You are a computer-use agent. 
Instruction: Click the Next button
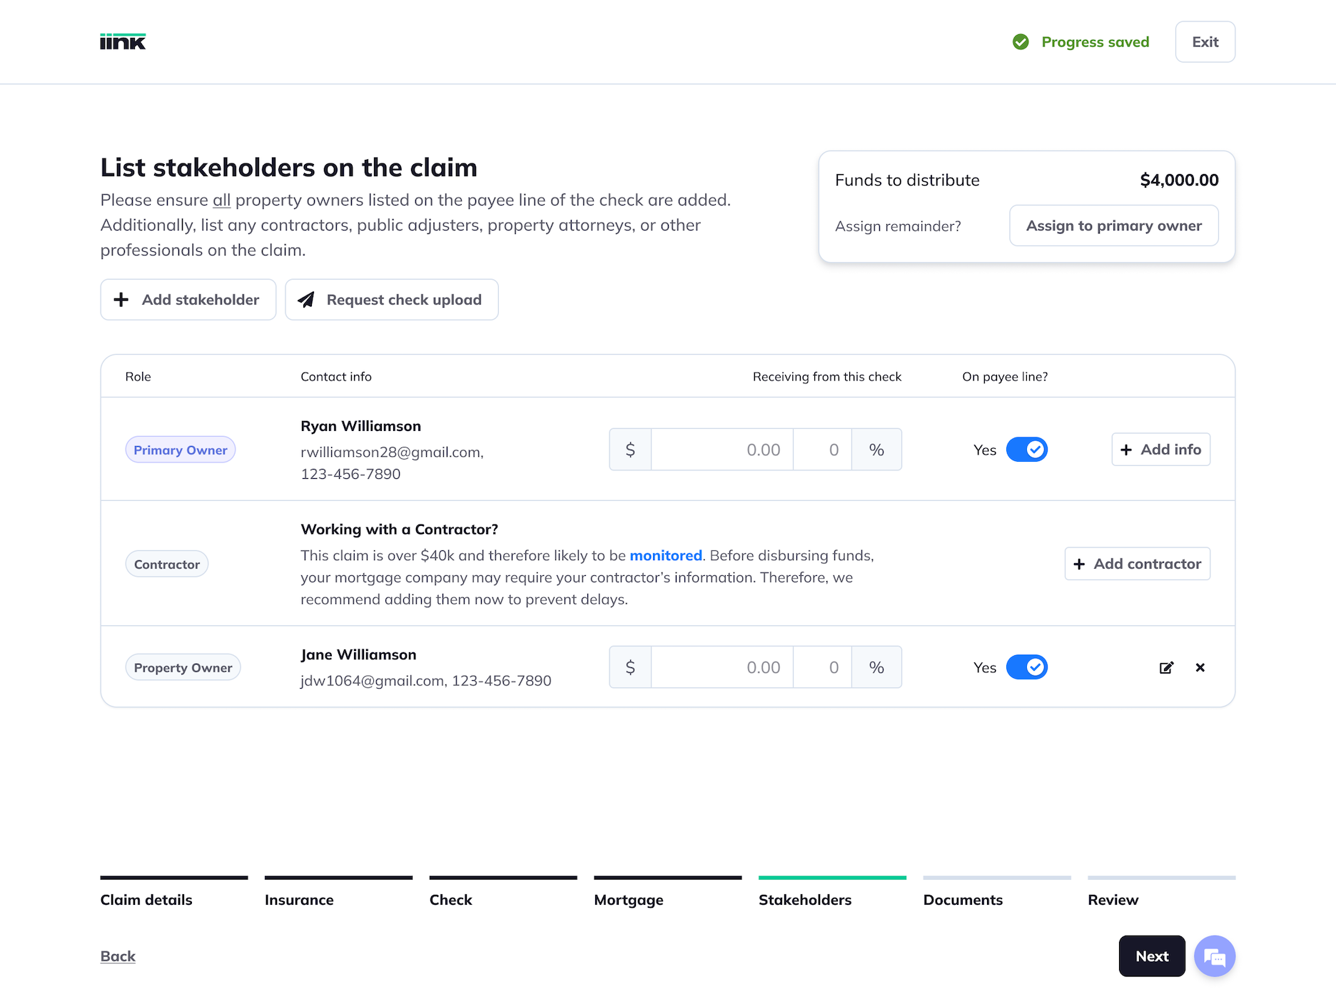point(1151,956)
